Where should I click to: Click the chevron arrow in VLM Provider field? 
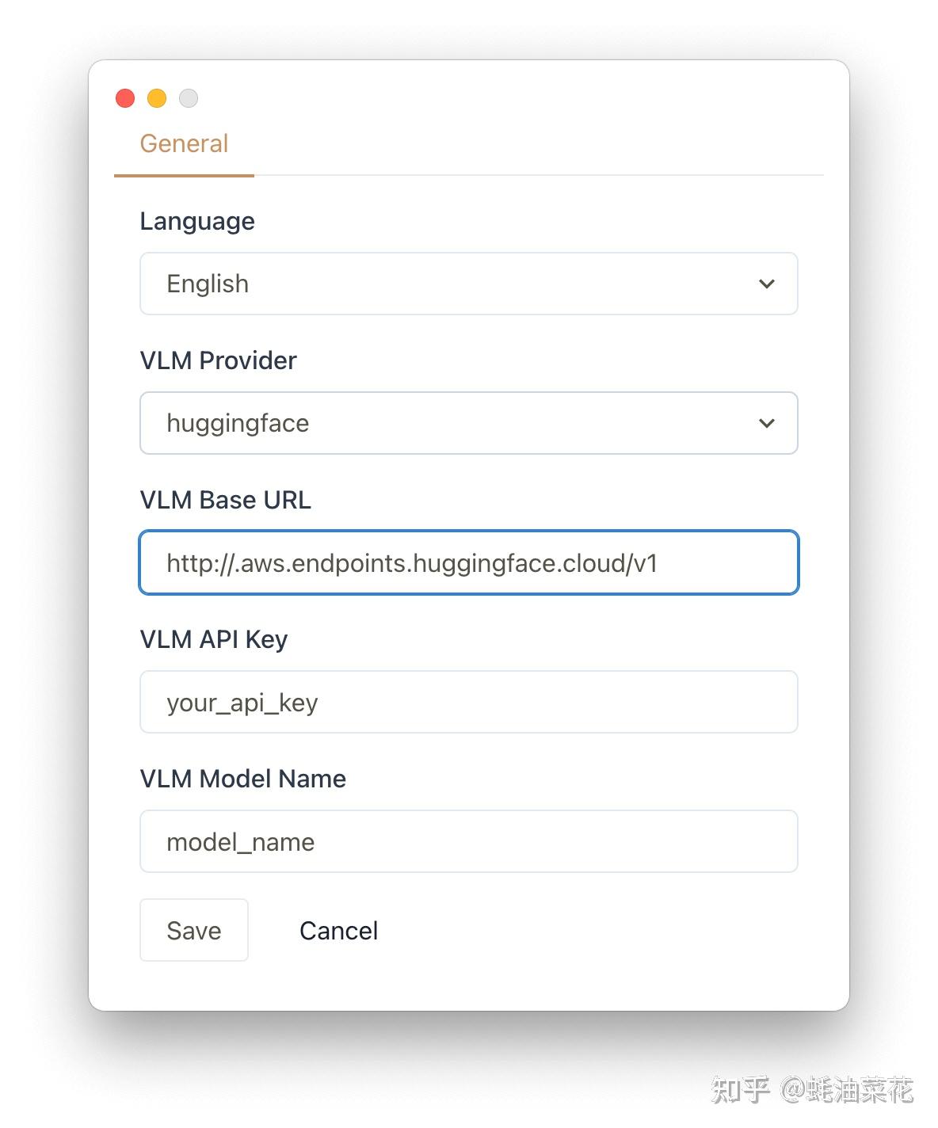(x=766, y=423)
